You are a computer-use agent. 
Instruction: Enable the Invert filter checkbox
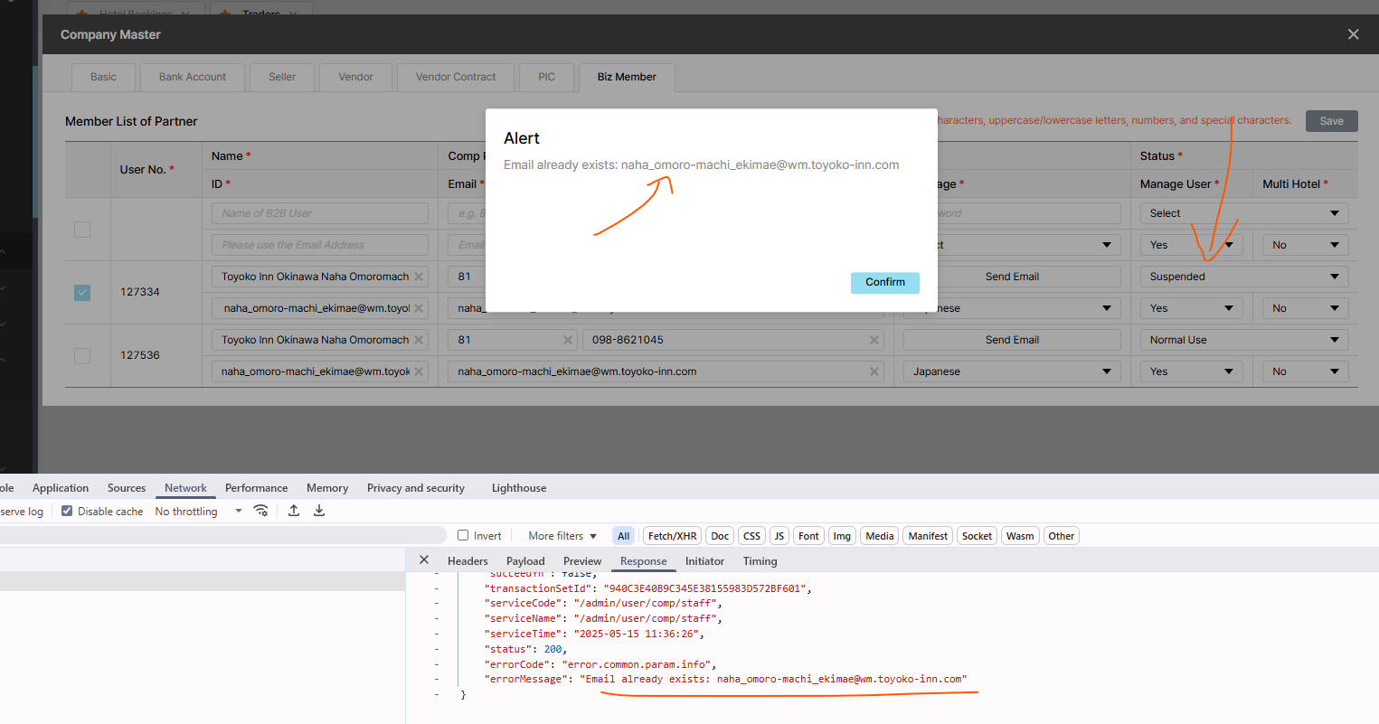point(463,535)
